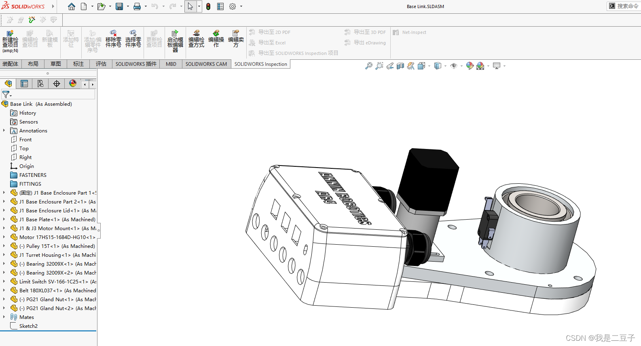Click the sketch quick-snap wand icon
The width and height of the screenshot is (641, 346).
[32, 20]
